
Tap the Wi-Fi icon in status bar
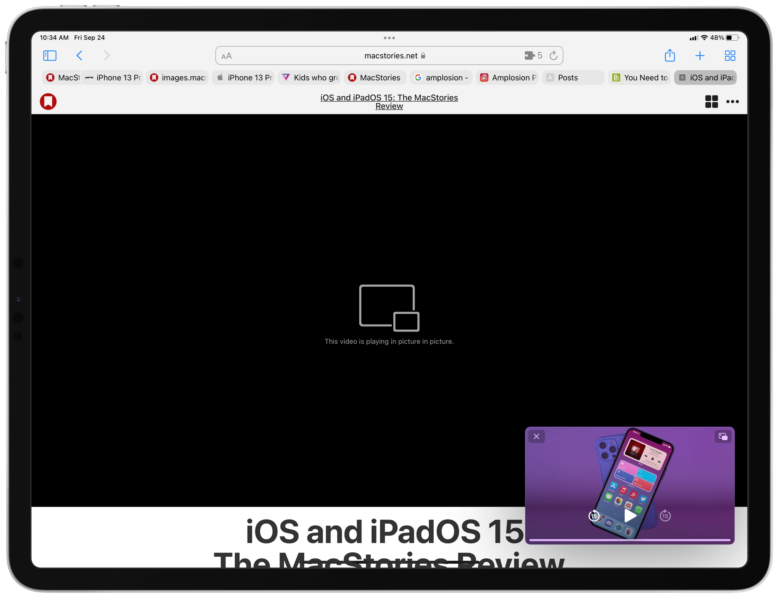tap(704, 38)
